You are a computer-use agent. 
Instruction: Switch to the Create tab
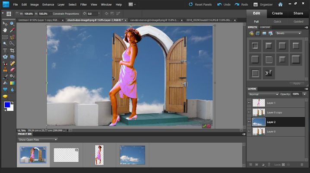click(277, 13)
